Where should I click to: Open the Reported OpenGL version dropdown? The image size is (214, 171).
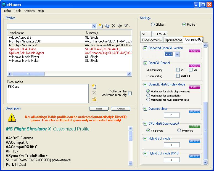coord(177,54)
